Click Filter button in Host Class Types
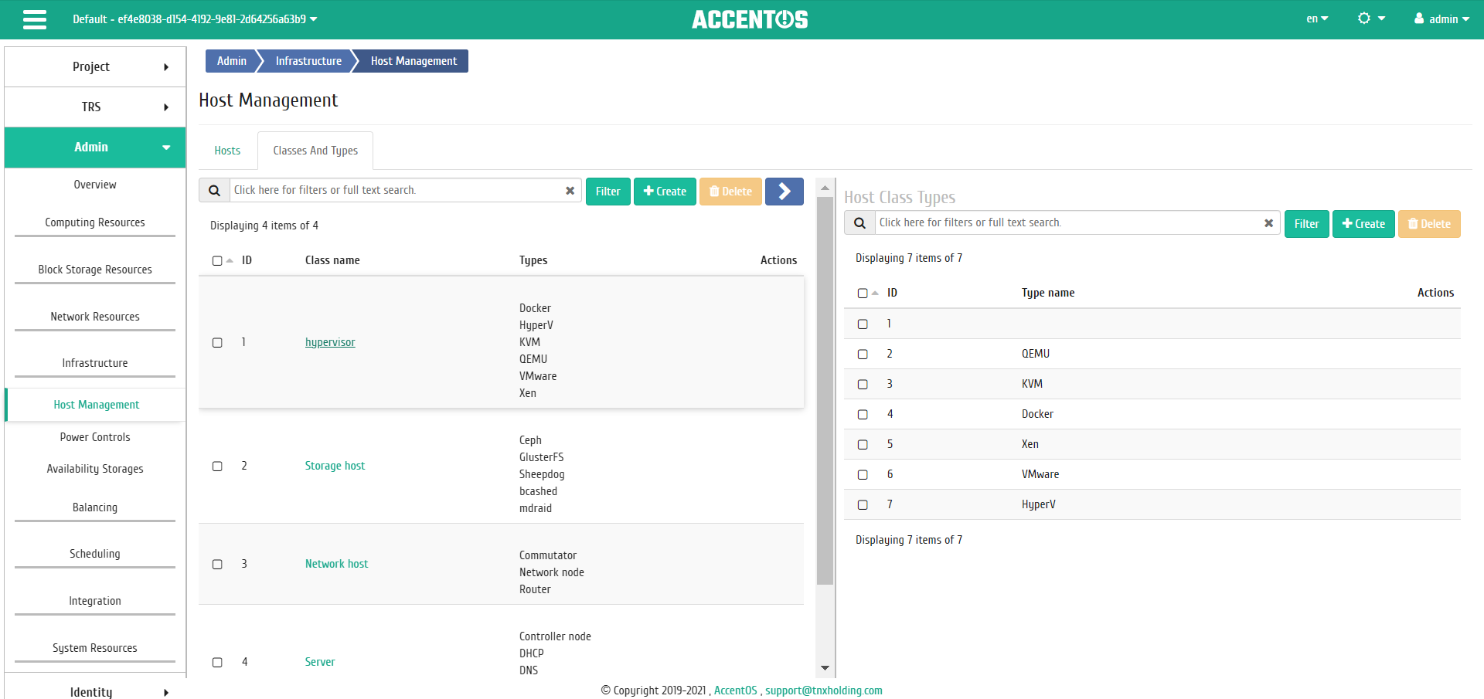The width and height of the screenshot is (1484, 699). [x=1306, y=224]
